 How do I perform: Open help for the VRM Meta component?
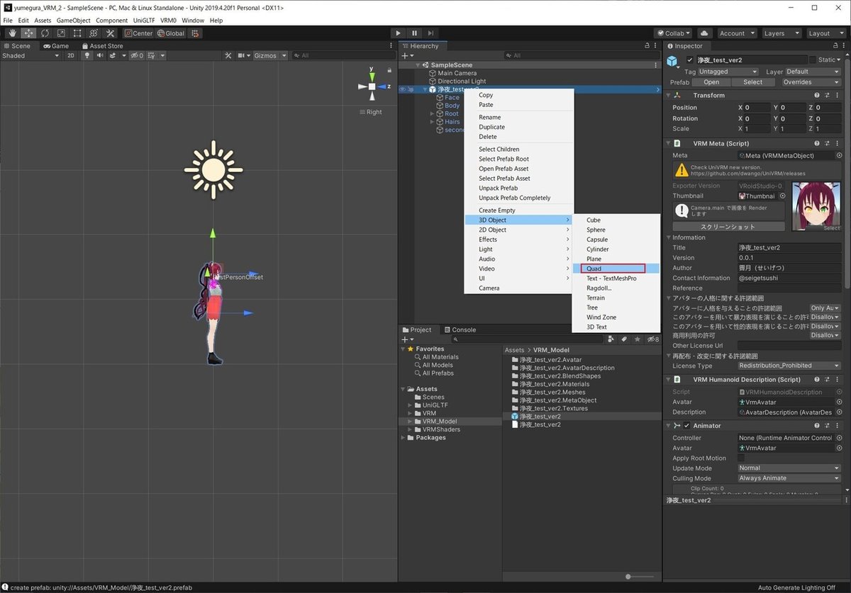point(817,143)
